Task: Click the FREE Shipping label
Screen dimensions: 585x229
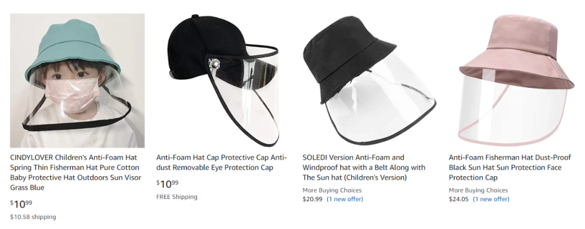Action: click(177, 197)
